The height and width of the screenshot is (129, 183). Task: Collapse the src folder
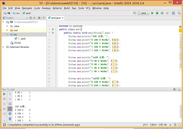tap(7, 35)
